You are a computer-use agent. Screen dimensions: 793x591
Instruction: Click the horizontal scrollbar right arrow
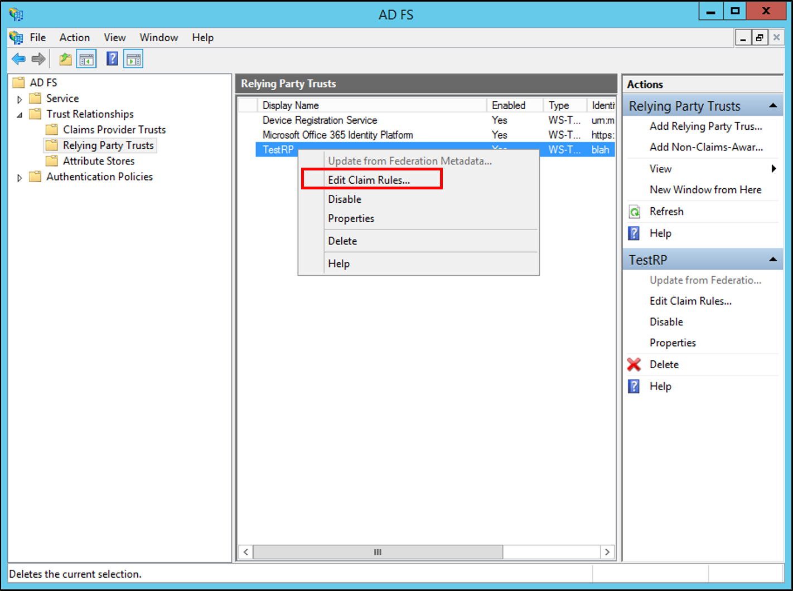coord(607,552)
